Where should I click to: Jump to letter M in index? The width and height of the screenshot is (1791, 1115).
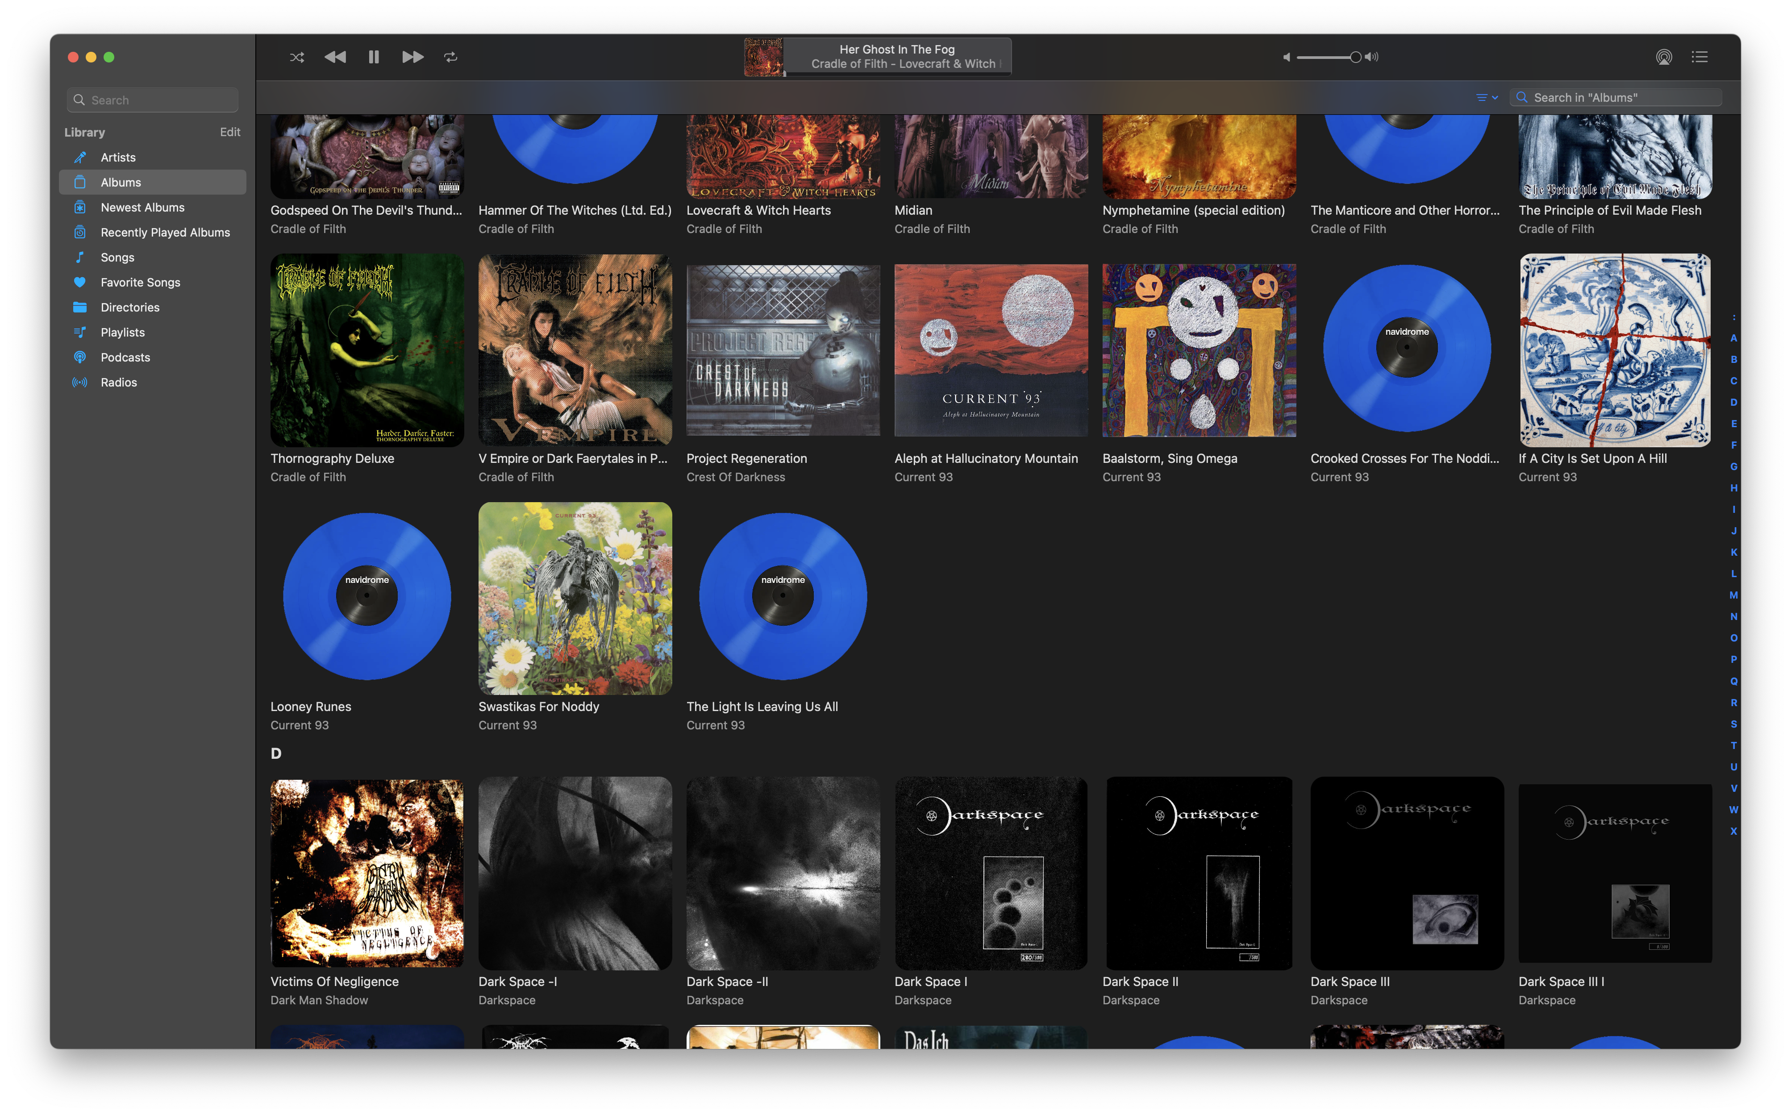(x=1733, y=595)
